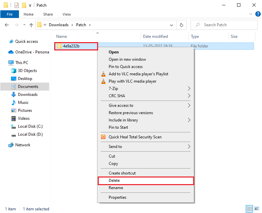This screenshot has width=262, height=213.
Task: Click the refresh button beside address bar
Action: coord(181,25)
